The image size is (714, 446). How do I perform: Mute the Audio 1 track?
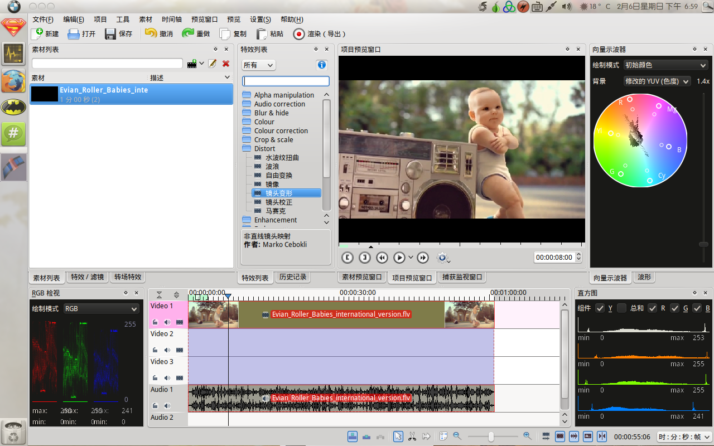(167, 406)
